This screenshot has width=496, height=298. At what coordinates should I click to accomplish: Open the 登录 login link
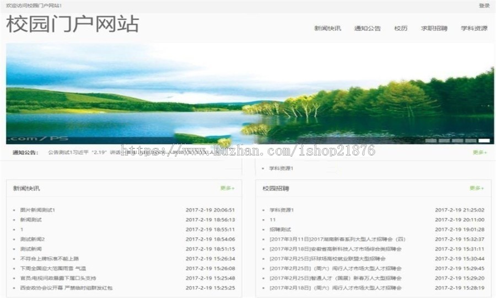484,6
